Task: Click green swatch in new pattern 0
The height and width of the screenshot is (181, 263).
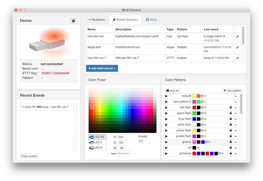Action: pyautogui.click(x=199, y=102)
